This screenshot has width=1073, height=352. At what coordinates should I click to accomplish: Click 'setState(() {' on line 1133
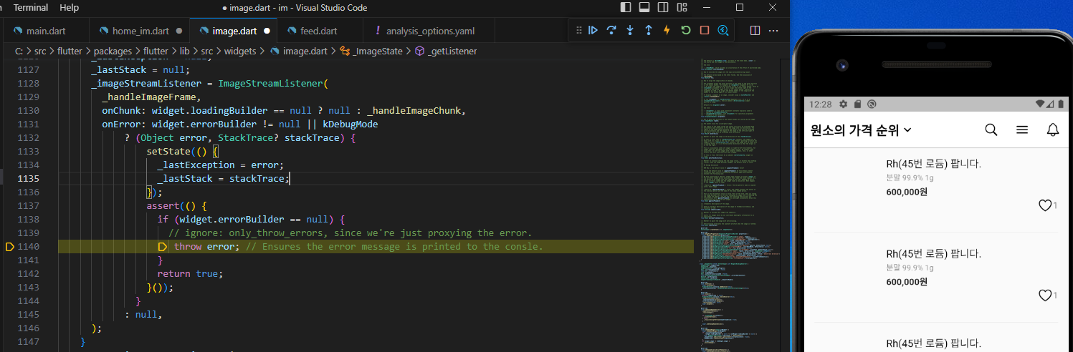point(182,151)
